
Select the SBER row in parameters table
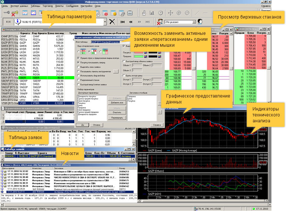(38, 78)
